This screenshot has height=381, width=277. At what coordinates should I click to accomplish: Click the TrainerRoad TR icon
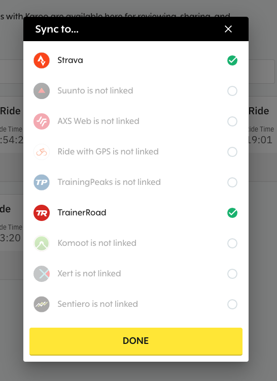point(42,213)
